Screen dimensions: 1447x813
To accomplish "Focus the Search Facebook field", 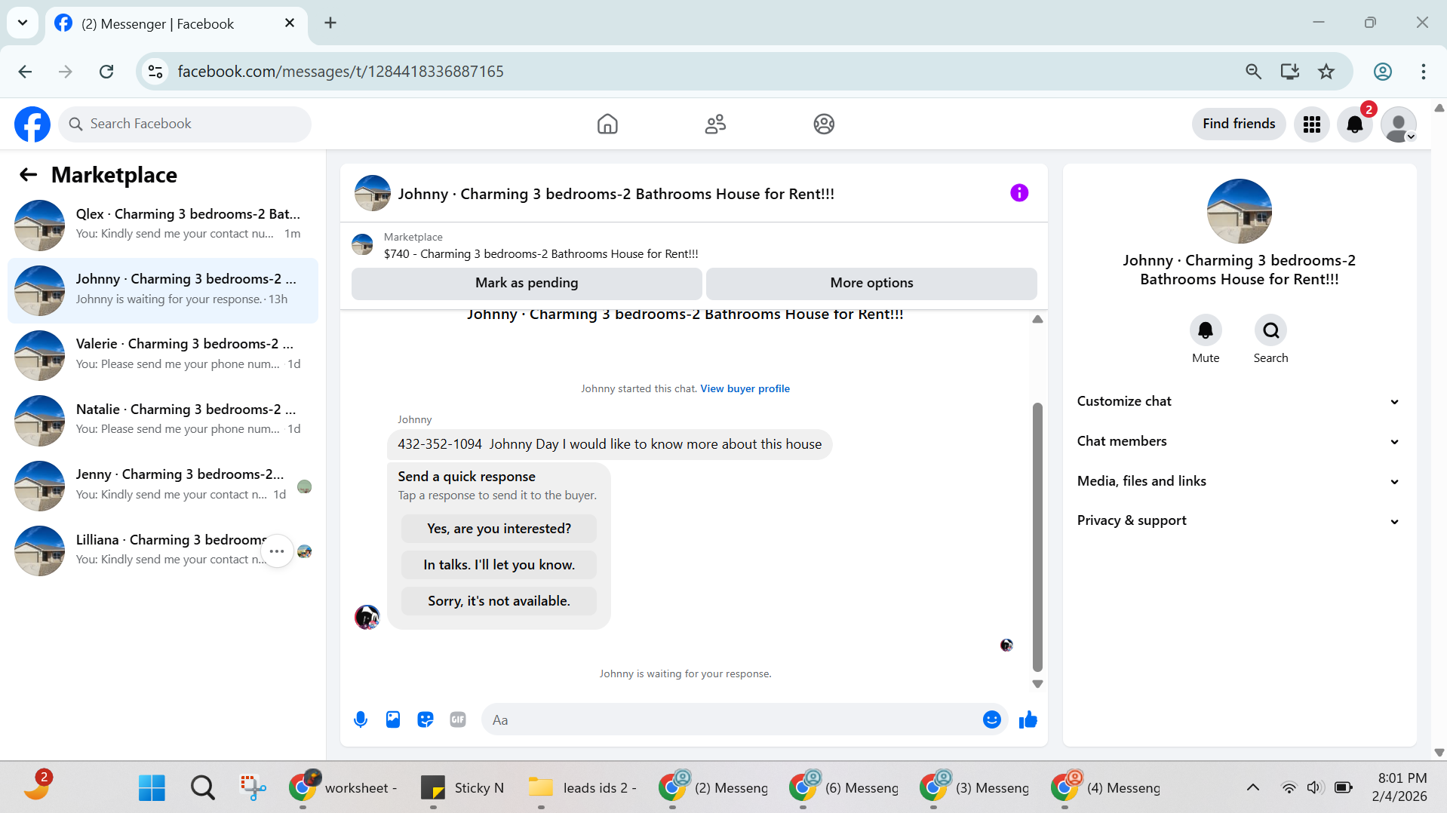I will [x=185, y=124].
